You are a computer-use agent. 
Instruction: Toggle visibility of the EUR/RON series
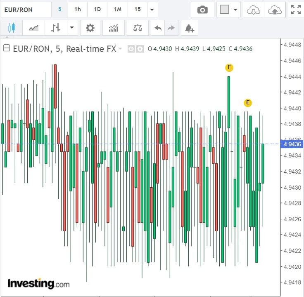(x=131, y=49)
